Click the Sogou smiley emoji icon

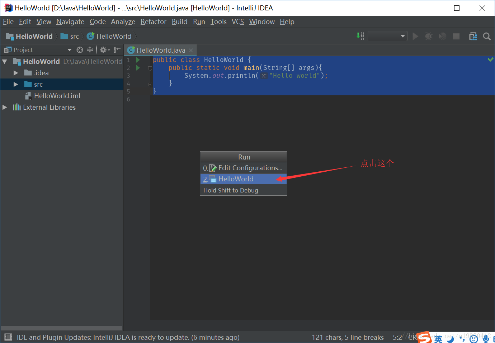click(x=474, y=338)
